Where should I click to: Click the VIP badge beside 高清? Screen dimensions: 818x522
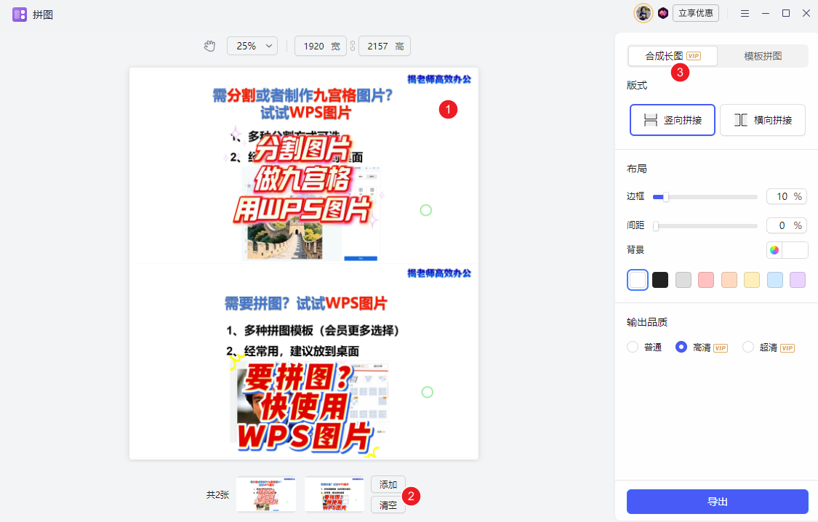coord(721,348)
